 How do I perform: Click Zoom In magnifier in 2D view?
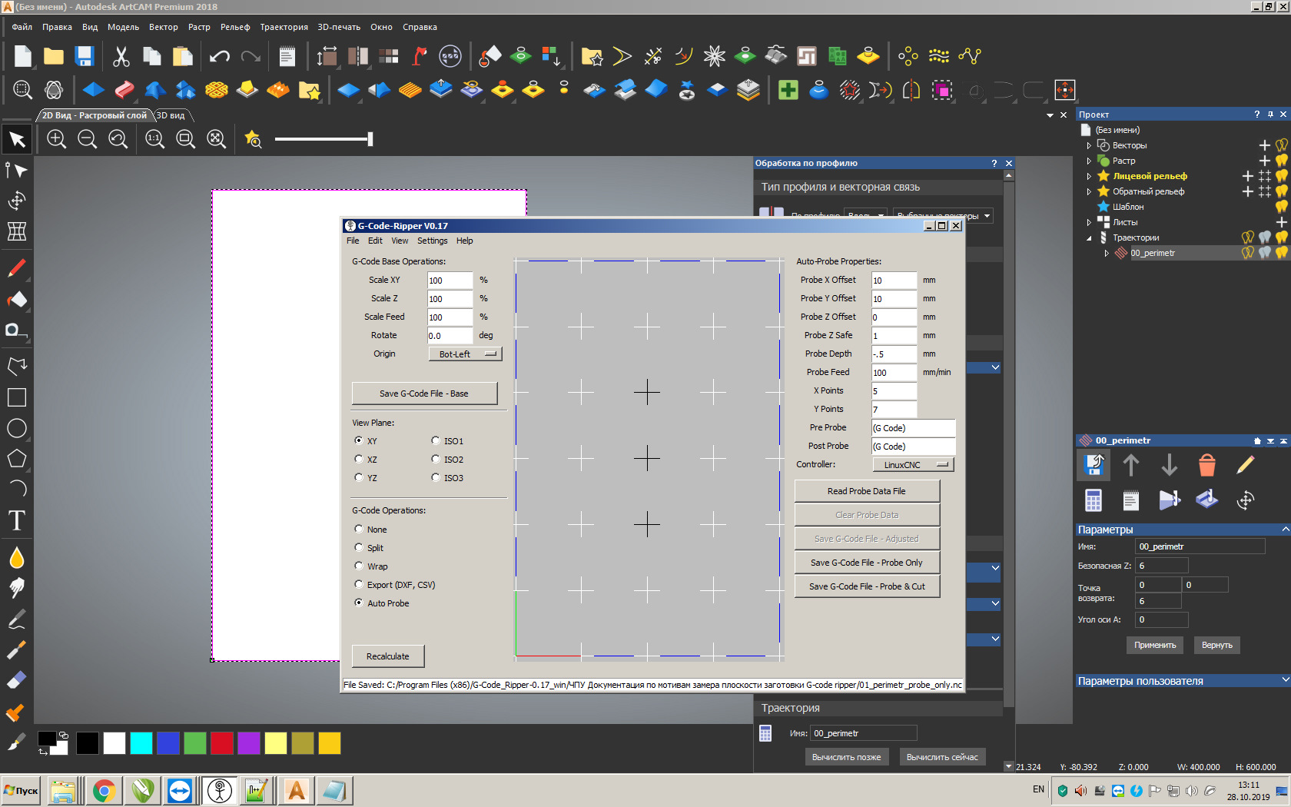pos(56,139)
